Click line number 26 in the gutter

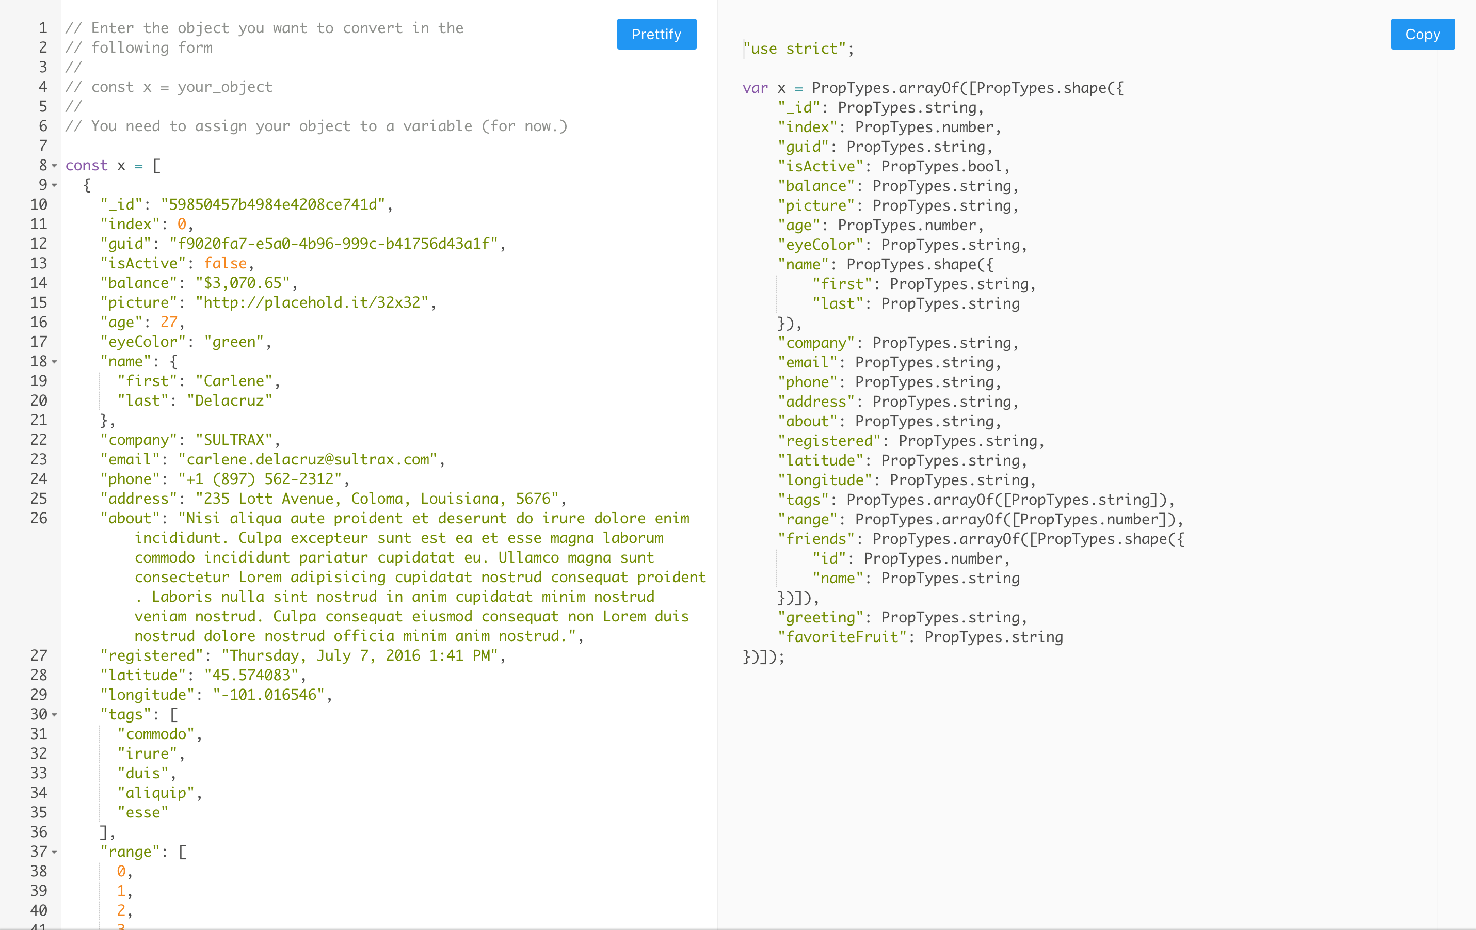39,519
